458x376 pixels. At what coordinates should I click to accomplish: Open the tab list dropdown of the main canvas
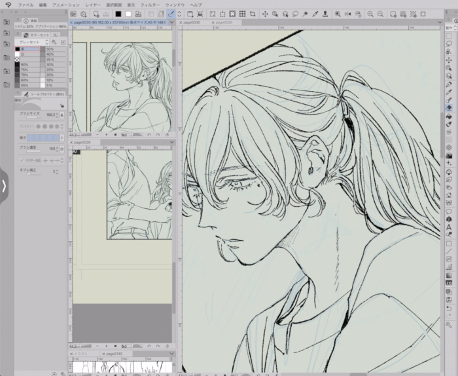pos(440,22)
